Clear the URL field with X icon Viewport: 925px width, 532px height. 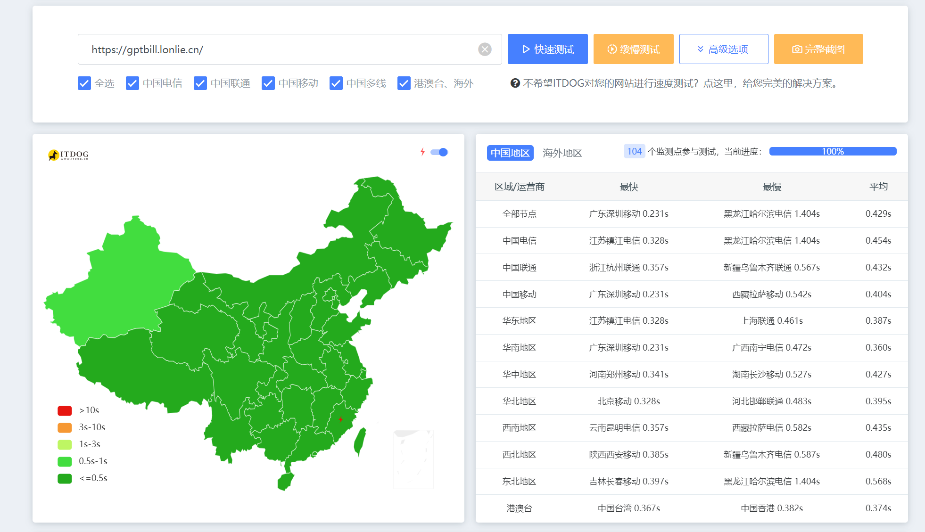485,49
